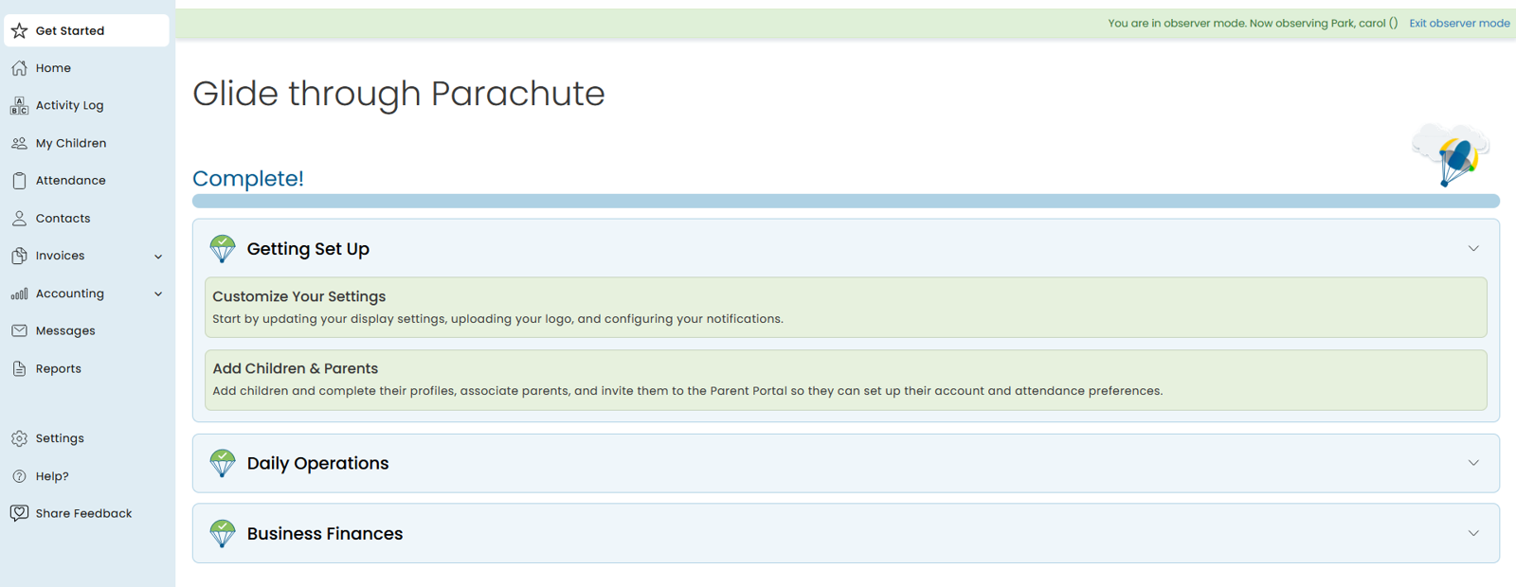Click the Invoices document icon
The width and height of the screenshot is (1516, 587).
(19, 256)
